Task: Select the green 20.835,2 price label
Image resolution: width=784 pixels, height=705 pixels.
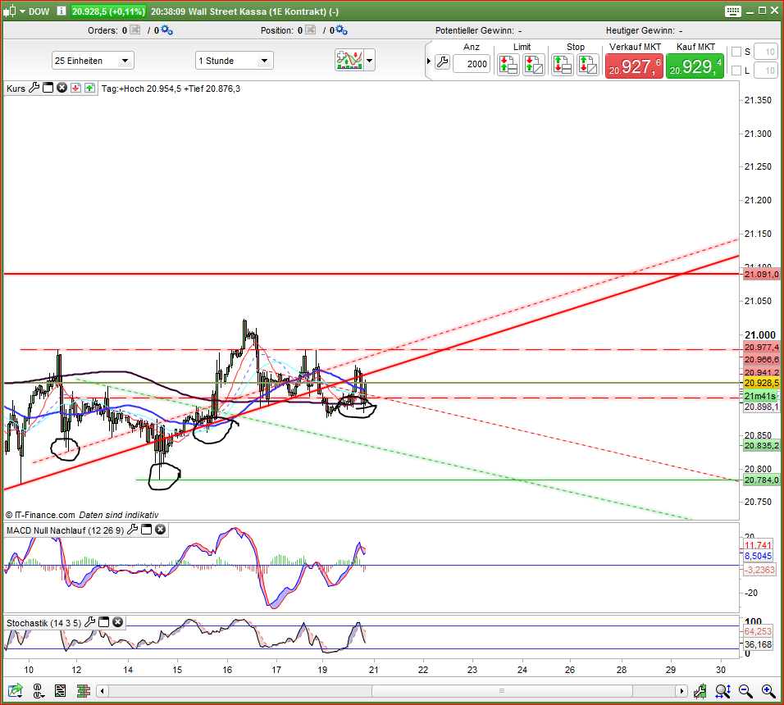Action: tap(761, 446)
